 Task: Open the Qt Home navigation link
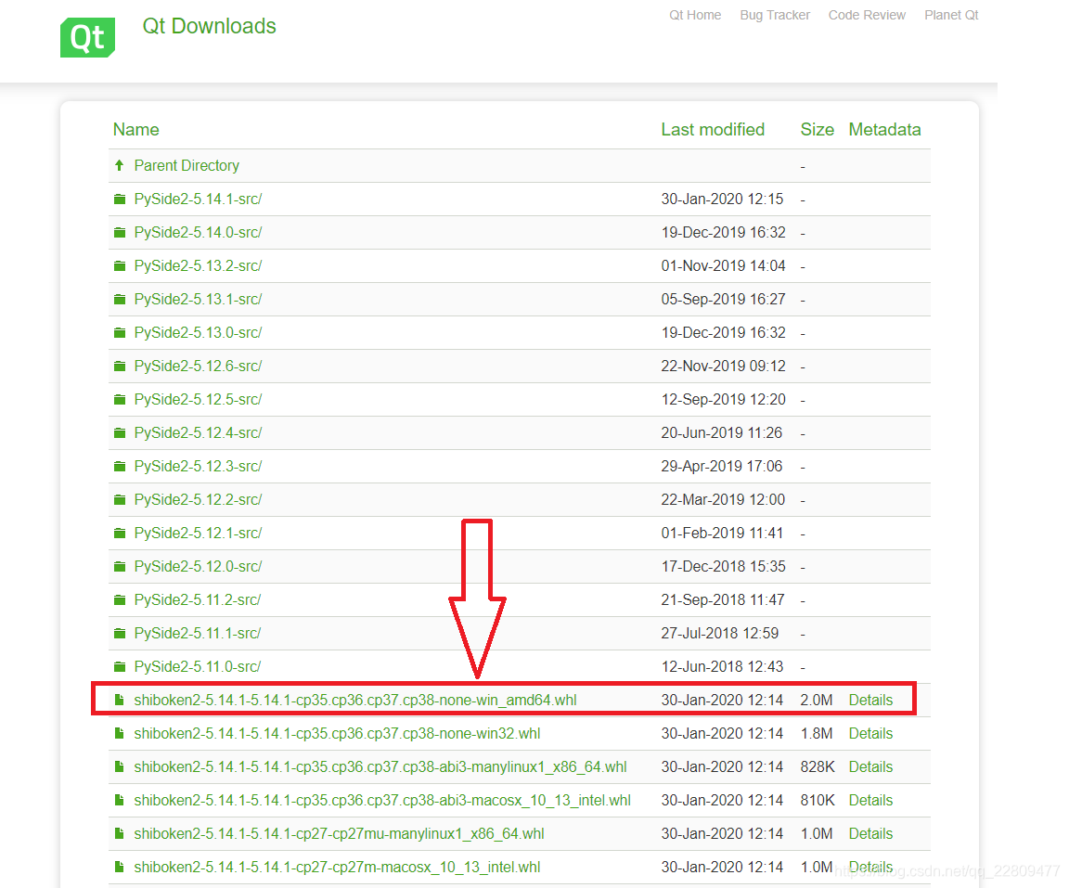[695, 15]
